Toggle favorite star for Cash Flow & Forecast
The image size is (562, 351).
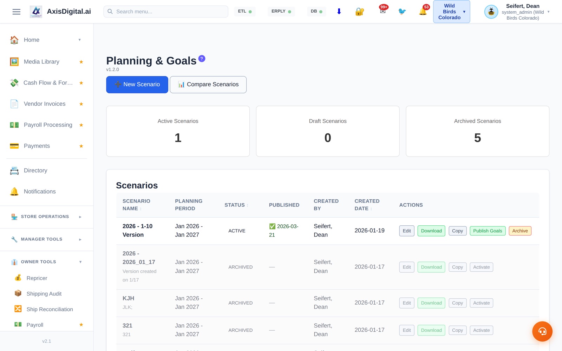pos(81,83)
